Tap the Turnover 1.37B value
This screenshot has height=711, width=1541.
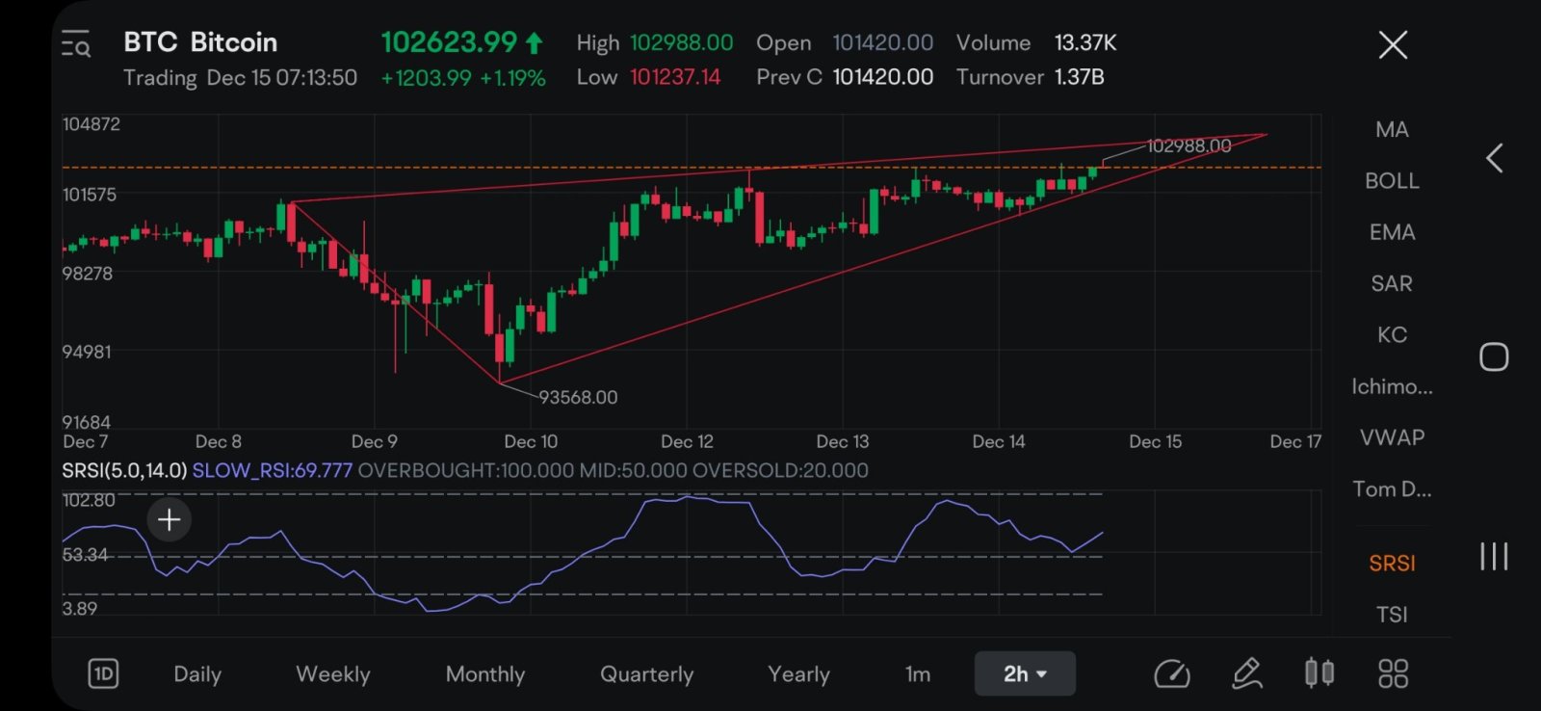1079,77
